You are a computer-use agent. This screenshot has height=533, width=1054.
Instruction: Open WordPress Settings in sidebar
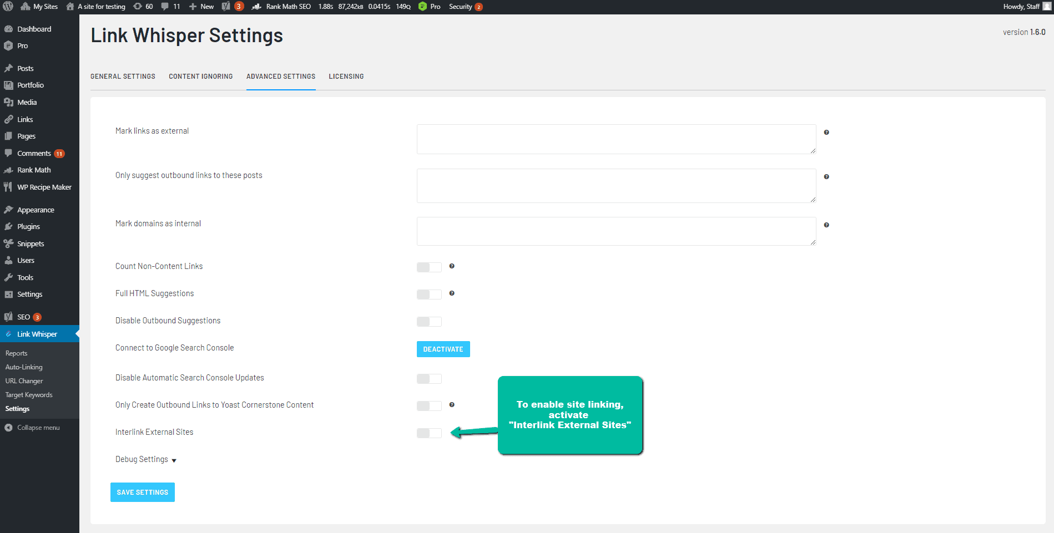coord(39,295)
